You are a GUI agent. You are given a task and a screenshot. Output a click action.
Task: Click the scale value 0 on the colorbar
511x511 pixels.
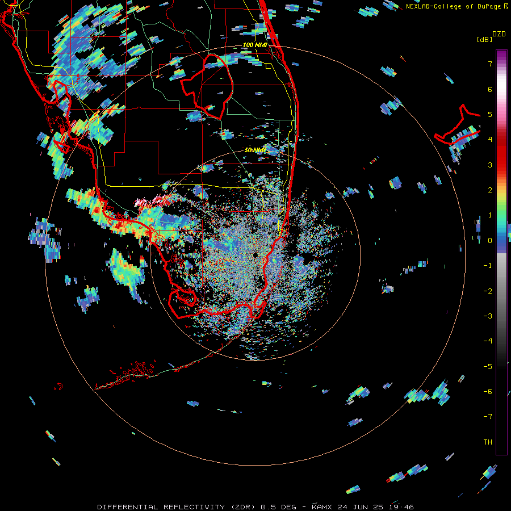click(490, 241)
